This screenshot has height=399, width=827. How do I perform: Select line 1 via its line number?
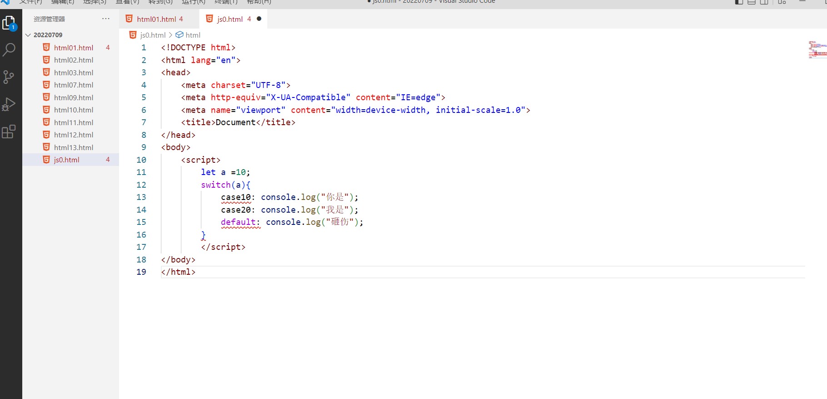(x=144, y=48)
